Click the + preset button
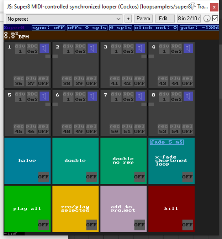The height and width of the screenshot is (239, 222). 128,19
